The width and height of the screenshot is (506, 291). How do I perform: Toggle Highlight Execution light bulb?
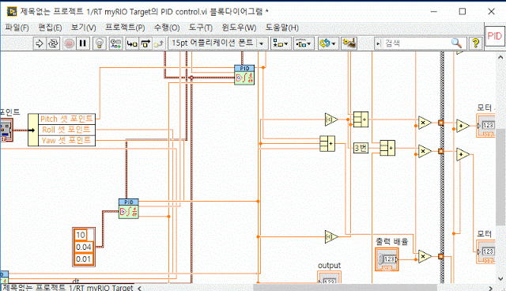tap(100, 43)
